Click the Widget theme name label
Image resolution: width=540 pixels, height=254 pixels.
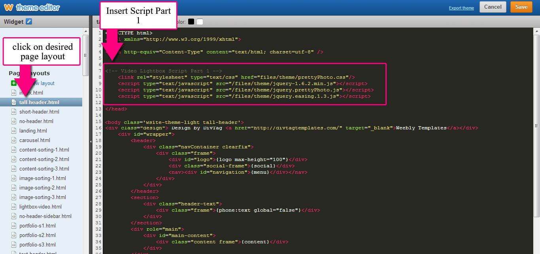tap(14, 22)
